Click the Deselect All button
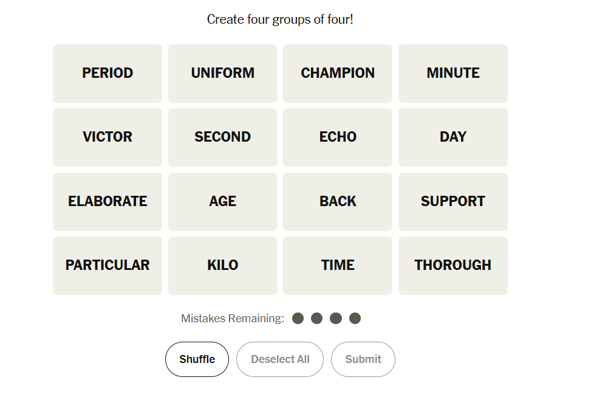The height and width of the screenshot is (411, 594). tap(280, 359)
